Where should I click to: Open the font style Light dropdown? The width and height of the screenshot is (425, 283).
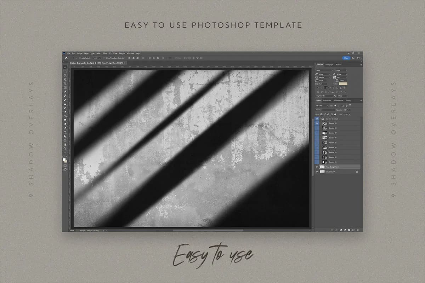point(341,70)
